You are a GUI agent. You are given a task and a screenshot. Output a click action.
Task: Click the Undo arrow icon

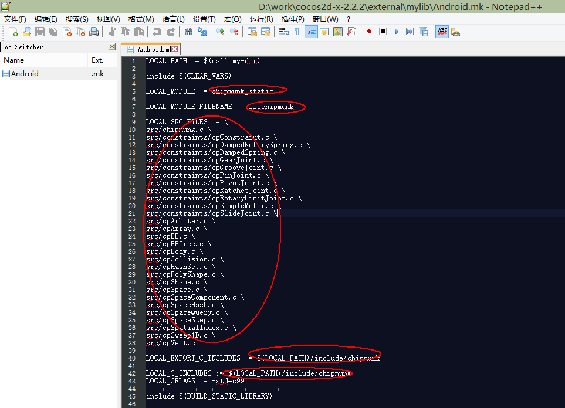click(157, 32)
